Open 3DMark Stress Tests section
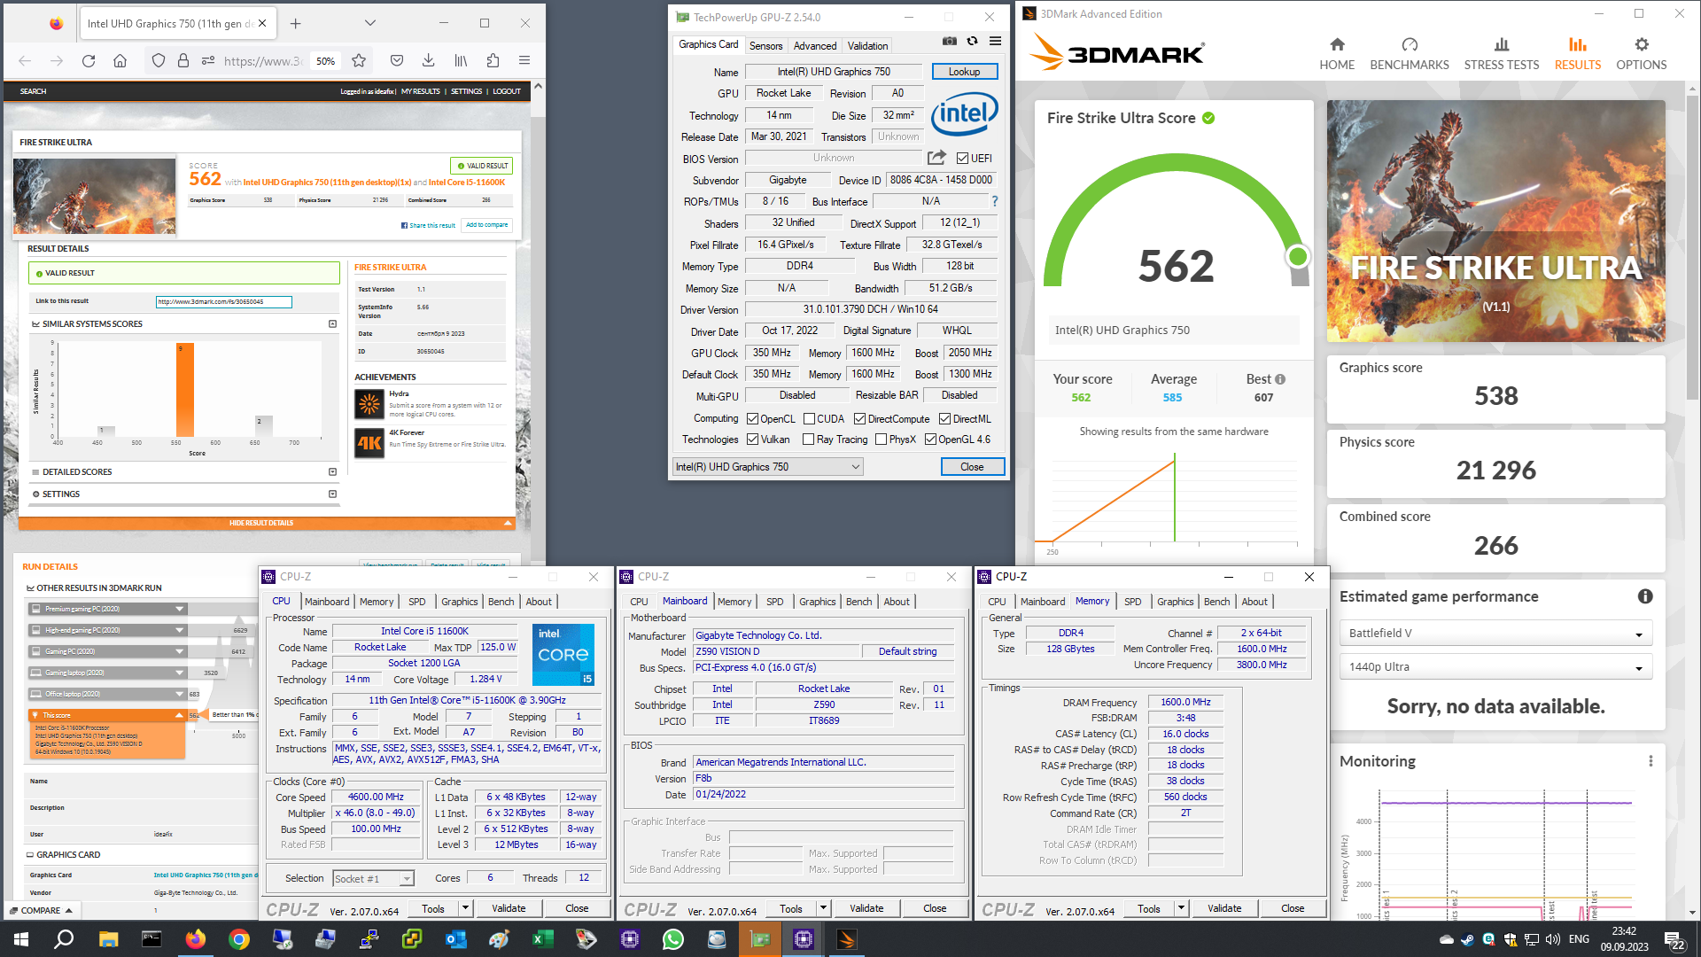 [x=1502, y=54]
